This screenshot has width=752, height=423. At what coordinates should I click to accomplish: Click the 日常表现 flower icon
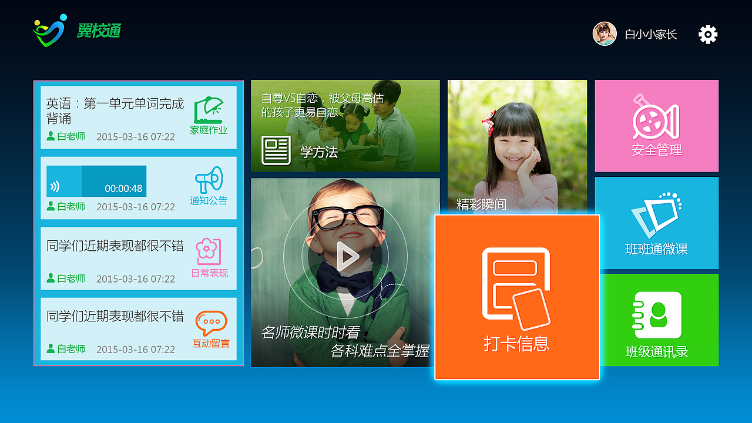(209, 251)
